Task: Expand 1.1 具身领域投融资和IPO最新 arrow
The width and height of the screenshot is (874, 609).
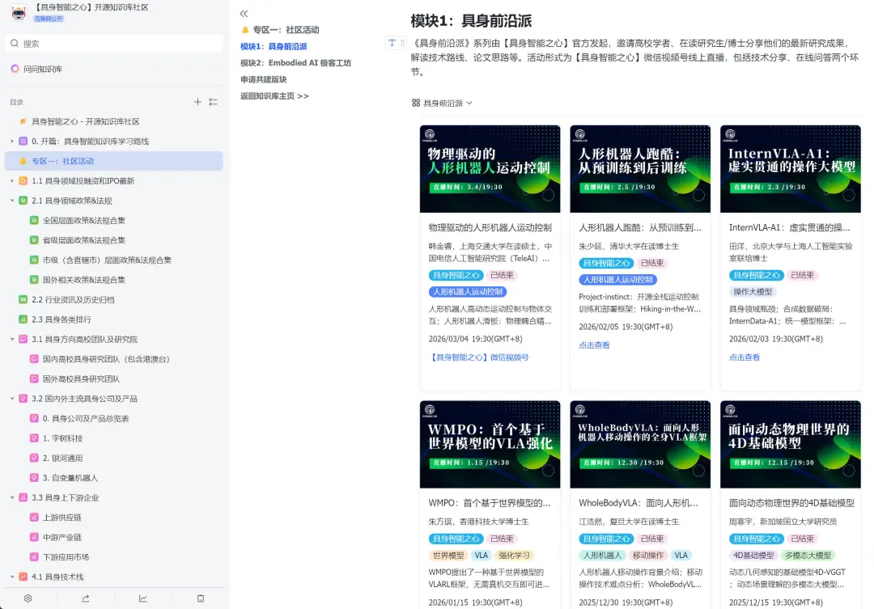Action: pos(12,180)
